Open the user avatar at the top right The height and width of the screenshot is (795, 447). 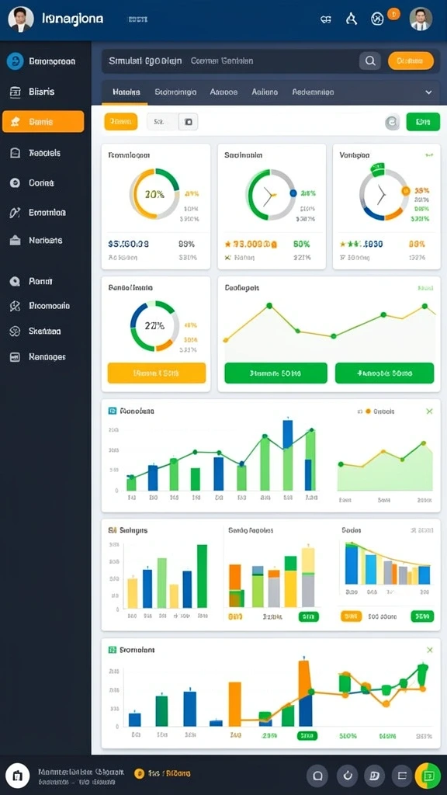[421, 19]
